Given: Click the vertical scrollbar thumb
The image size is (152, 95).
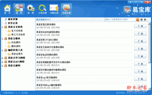Looking at the screenshot, I should point(149,44).
